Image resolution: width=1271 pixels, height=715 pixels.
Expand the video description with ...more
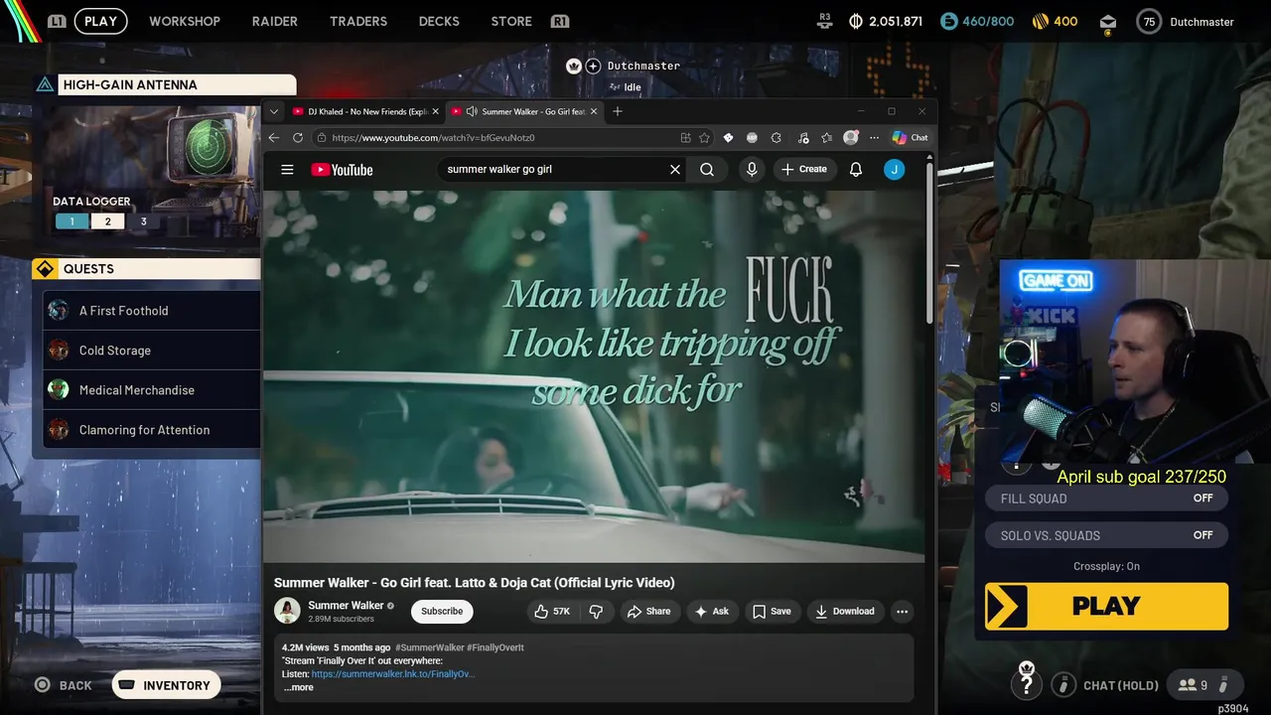pyautogui.click(x=299, y=687)
